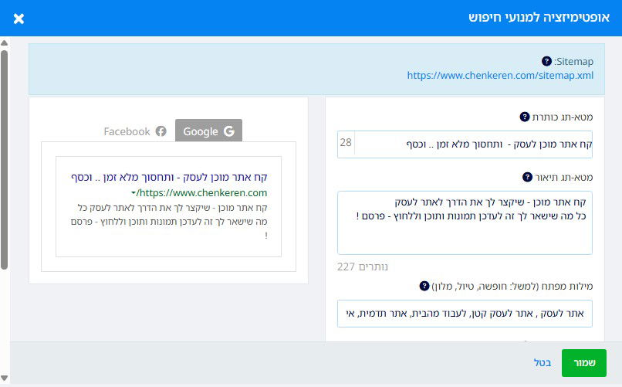The height and width of the screenshot is (387, 622).
Task: Click the בטל cancel link
Action: pos(543,363)
